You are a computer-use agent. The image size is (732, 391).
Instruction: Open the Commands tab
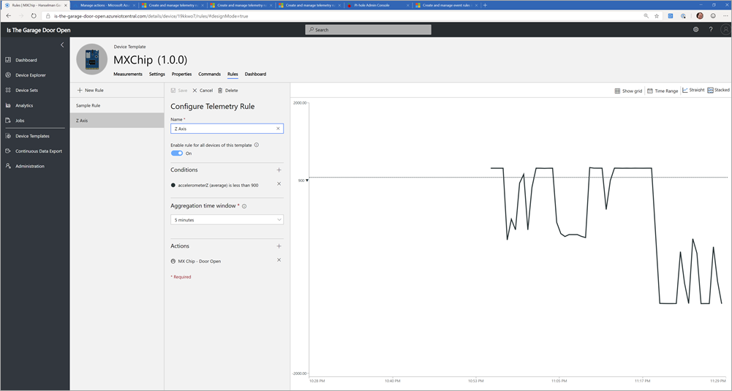[x=209, y=75]
